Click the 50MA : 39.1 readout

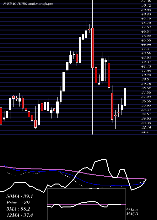(x=19, y=196)
